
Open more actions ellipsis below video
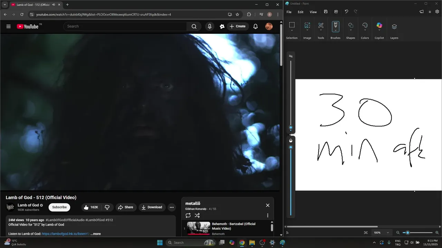(172, 207)
